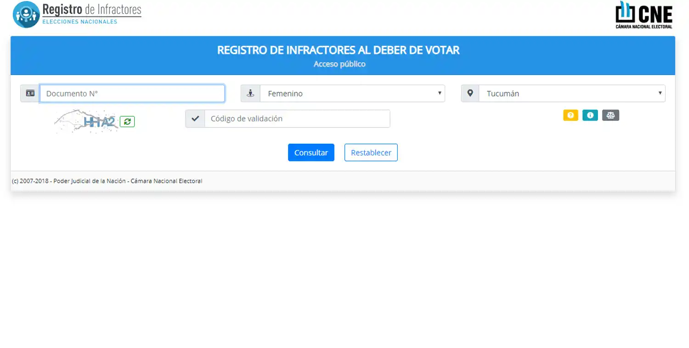Click the gray justice scales icon
Screen dimensions: 689x348
[610, 115]
